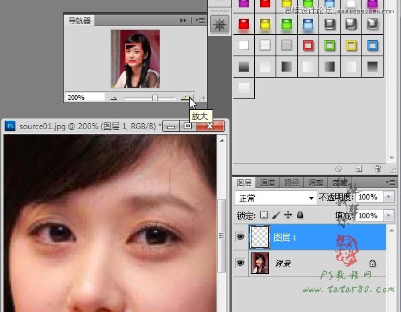Click delete style trash icon
The width and height of the screenshot is (401, 312).
pyautogui.click(x=378, y=169)
